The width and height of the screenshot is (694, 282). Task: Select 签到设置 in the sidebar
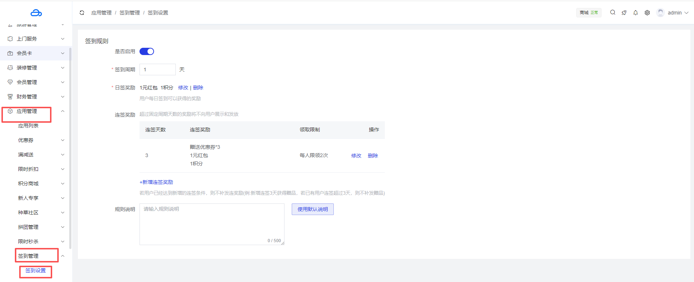pyautogui.click(x=36, y=270)
